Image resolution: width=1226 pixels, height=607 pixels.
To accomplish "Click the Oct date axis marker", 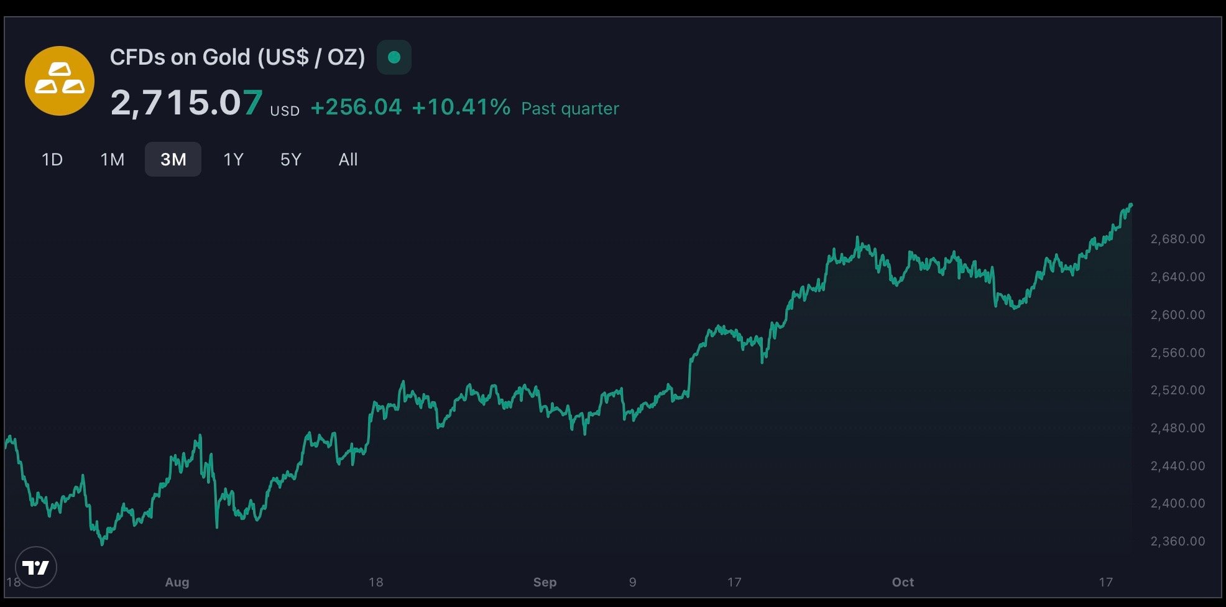I will coord(903,582).
